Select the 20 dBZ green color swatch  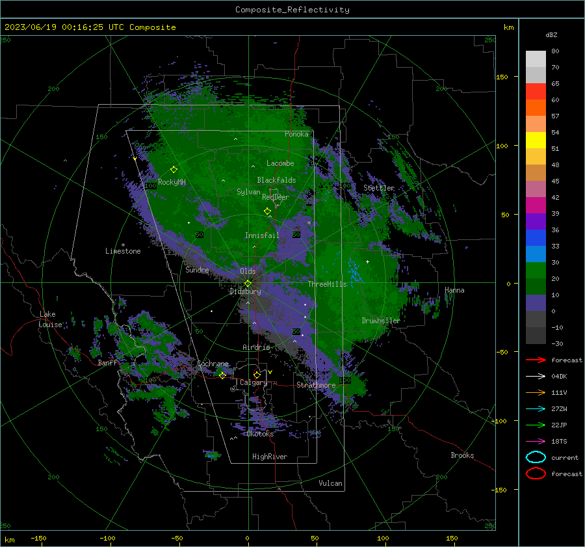point(536,271)
